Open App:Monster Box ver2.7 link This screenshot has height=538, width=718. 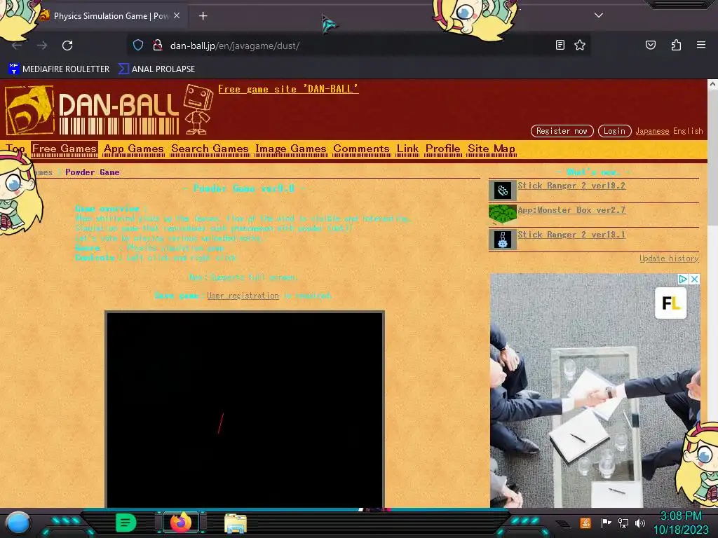click(x=571, y=210)
